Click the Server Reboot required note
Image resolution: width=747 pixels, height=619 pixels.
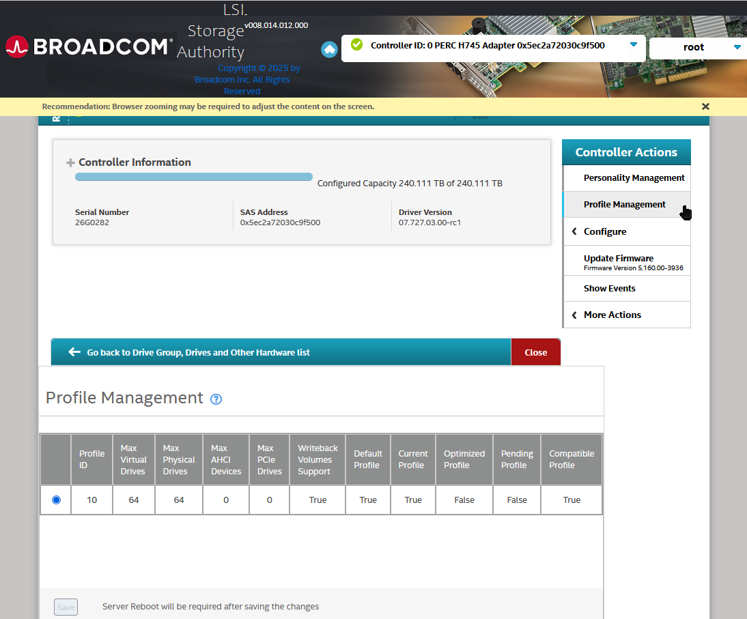click(x=210, y=607)
